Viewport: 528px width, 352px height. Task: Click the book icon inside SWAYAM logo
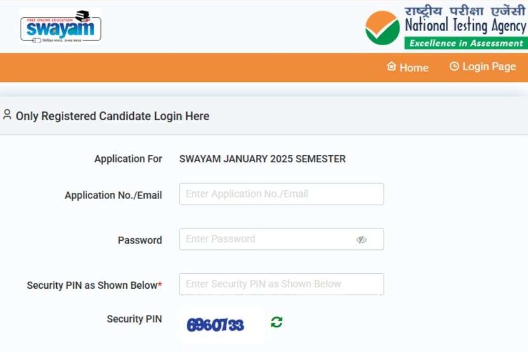81,15
